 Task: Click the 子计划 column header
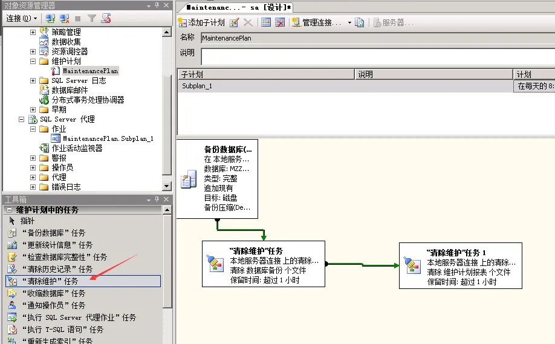(x=266, y=74)
